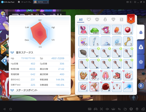Select the red round hat item

[x=106, y=87]
